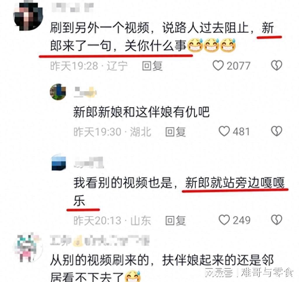
Task: Reply to the 昨天20:13 山东 comment
Action: [x=175, y=220]
